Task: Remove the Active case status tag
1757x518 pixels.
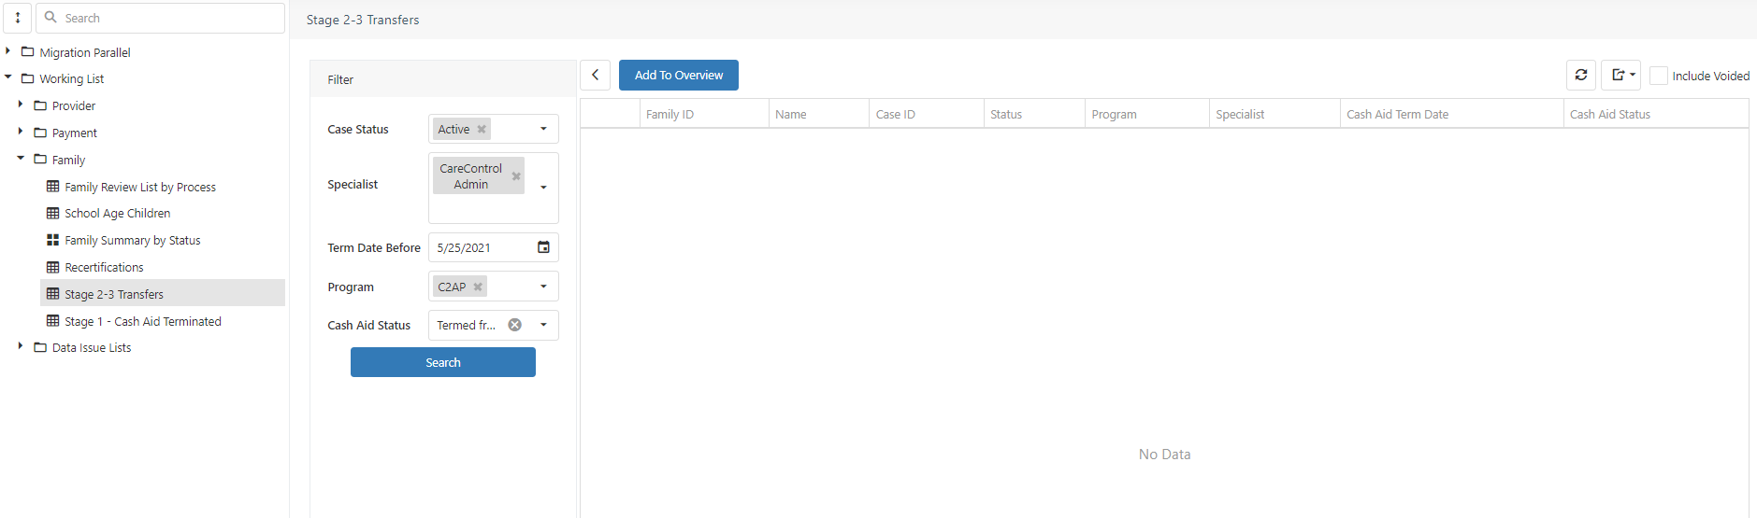Action: [482, 130]
